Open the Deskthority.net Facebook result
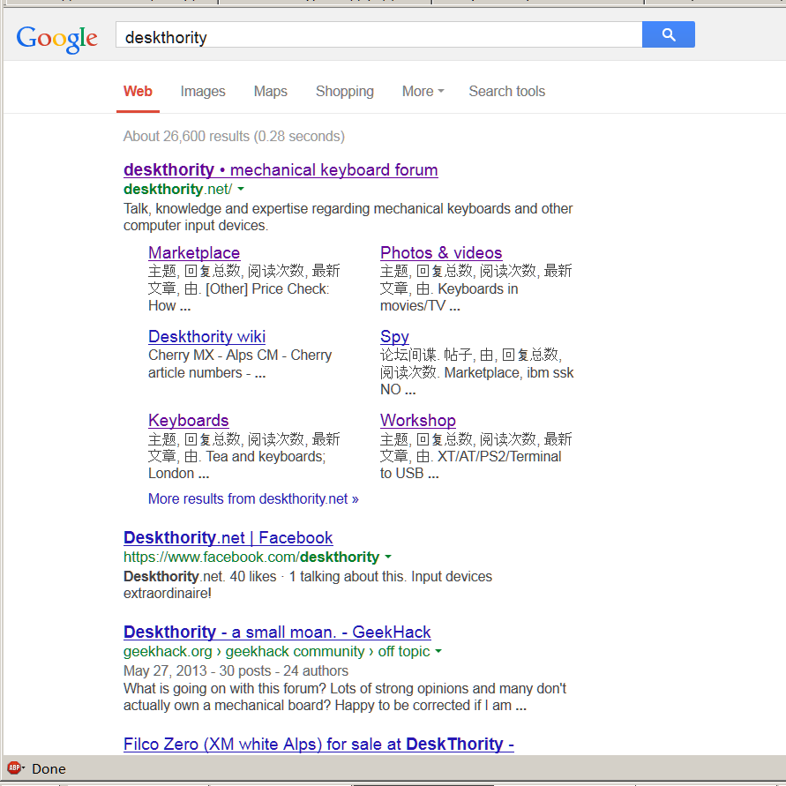Viewport: 786px width, 786px height. (x=227, y=537)
